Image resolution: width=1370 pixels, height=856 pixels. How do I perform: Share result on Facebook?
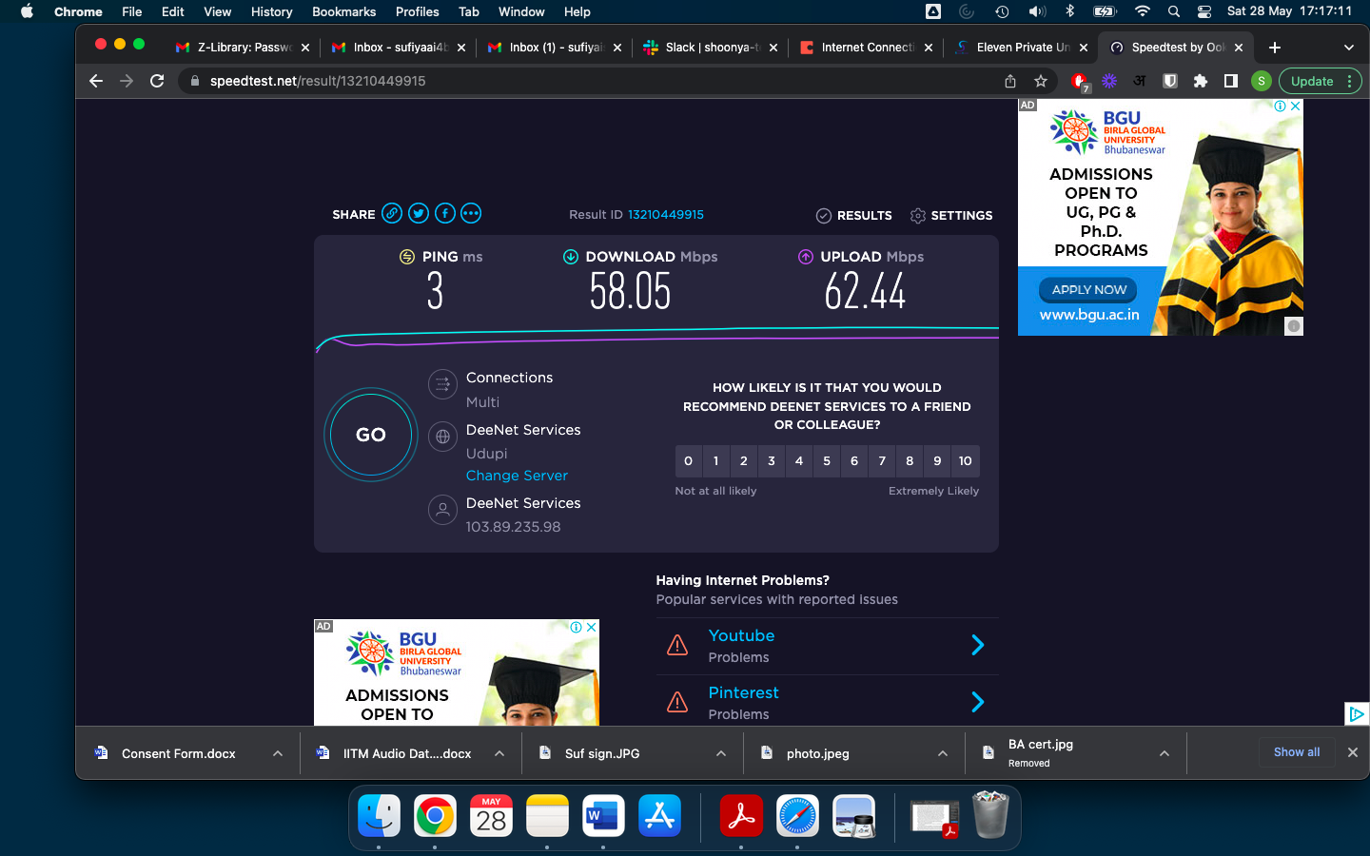click(x=444, y=213)
